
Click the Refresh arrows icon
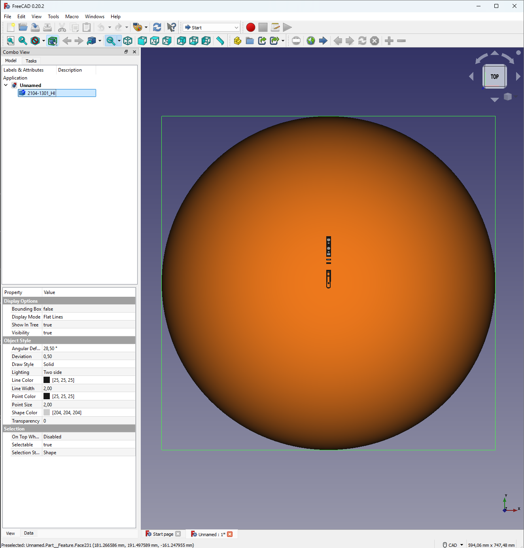click(157, 27)
